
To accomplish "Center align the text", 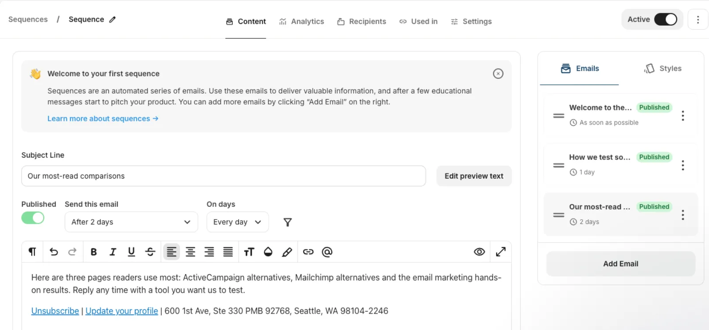I will pos(191,252).
